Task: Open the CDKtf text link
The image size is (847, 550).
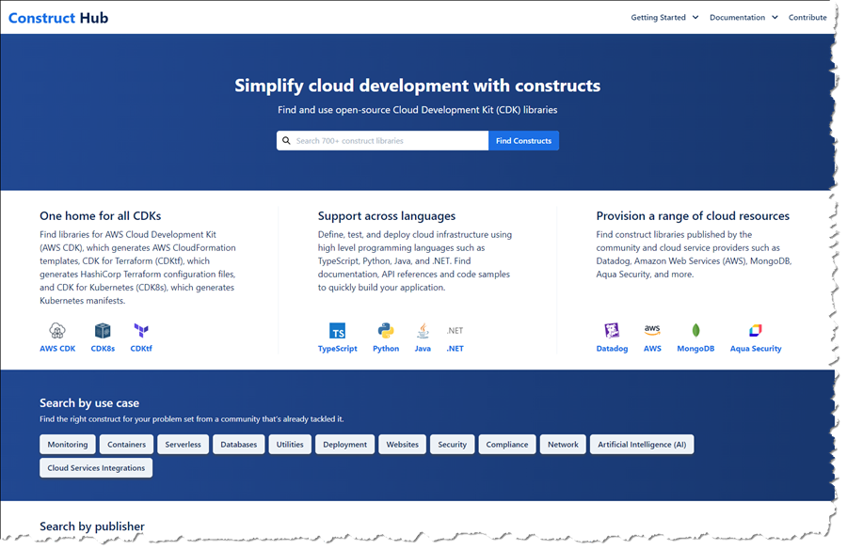Action: click(x=141, y=349)
